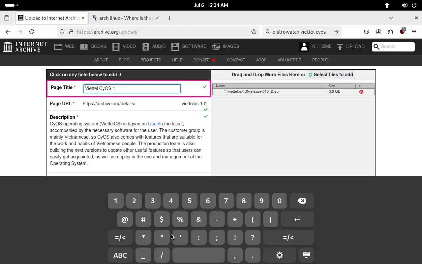The width and height of the screenshot is (422, 264).
Task: Tap the @ key
Action: tap(125, 219)
